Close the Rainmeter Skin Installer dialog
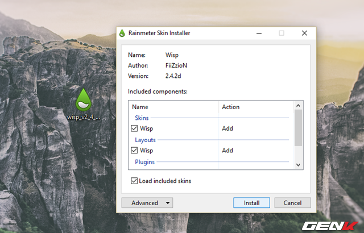Viewport: 364px width, 233px height. point(305,33)
